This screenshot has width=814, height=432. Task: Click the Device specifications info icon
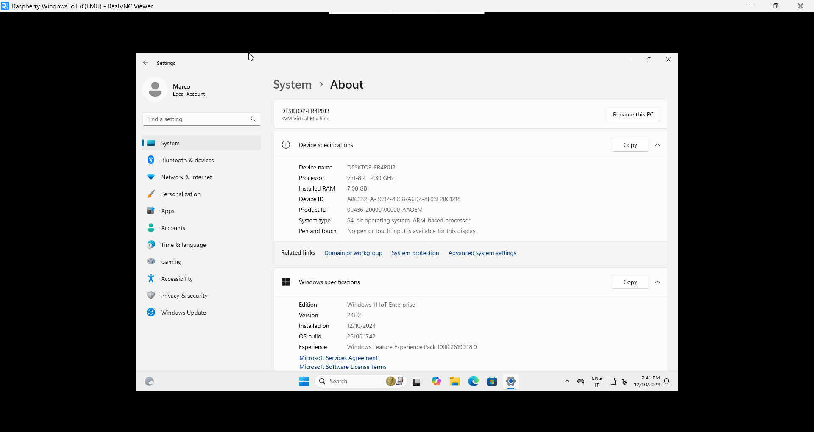(286, 145)
